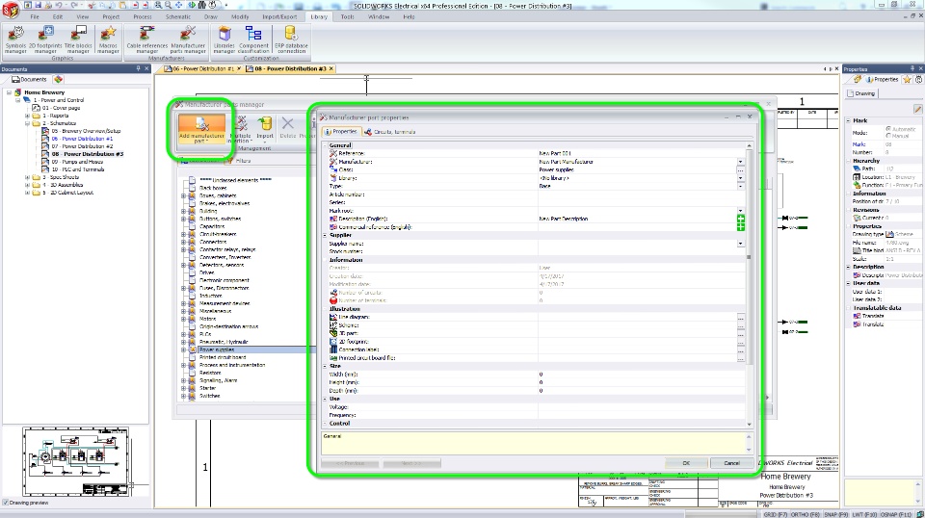Open the Macros manager
The height and width of the screenshot is (518, 925).
pos(108,40)
